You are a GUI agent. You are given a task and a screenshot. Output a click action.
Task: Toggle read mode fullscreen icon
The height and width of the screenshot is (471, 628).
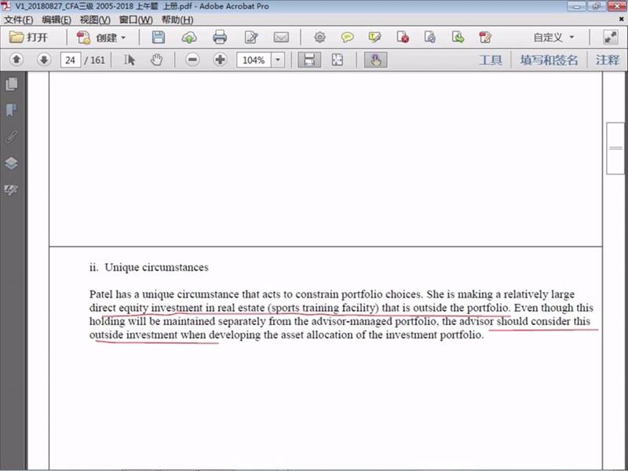(x=610, y=37)
